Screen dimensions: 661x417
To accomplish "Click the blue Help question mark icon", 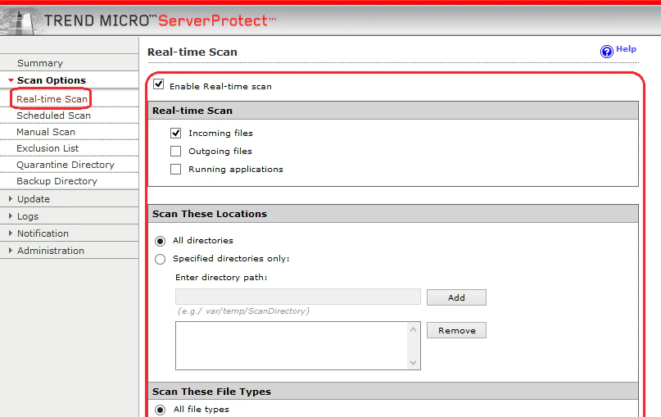I will 607,52.
